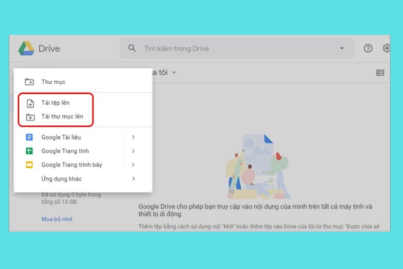The height and width of the screenshot is (269, 403).
Task: Click the Google Drive cho phép bạn heading
Action: pos(255,211)
